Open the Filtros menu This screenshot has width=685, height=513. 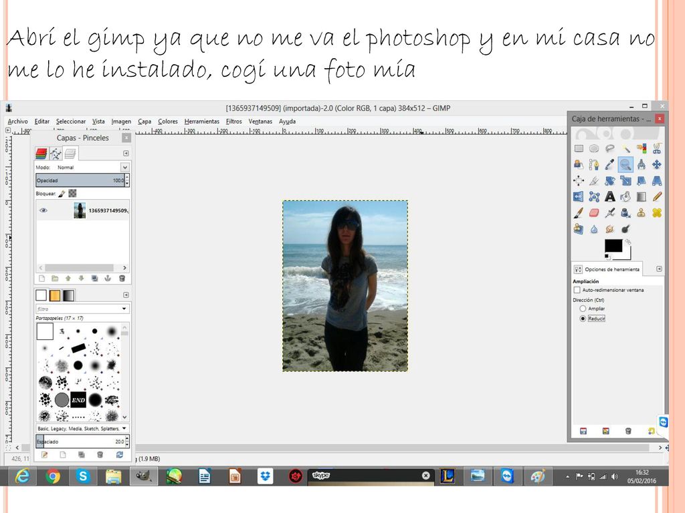point(233,122)
